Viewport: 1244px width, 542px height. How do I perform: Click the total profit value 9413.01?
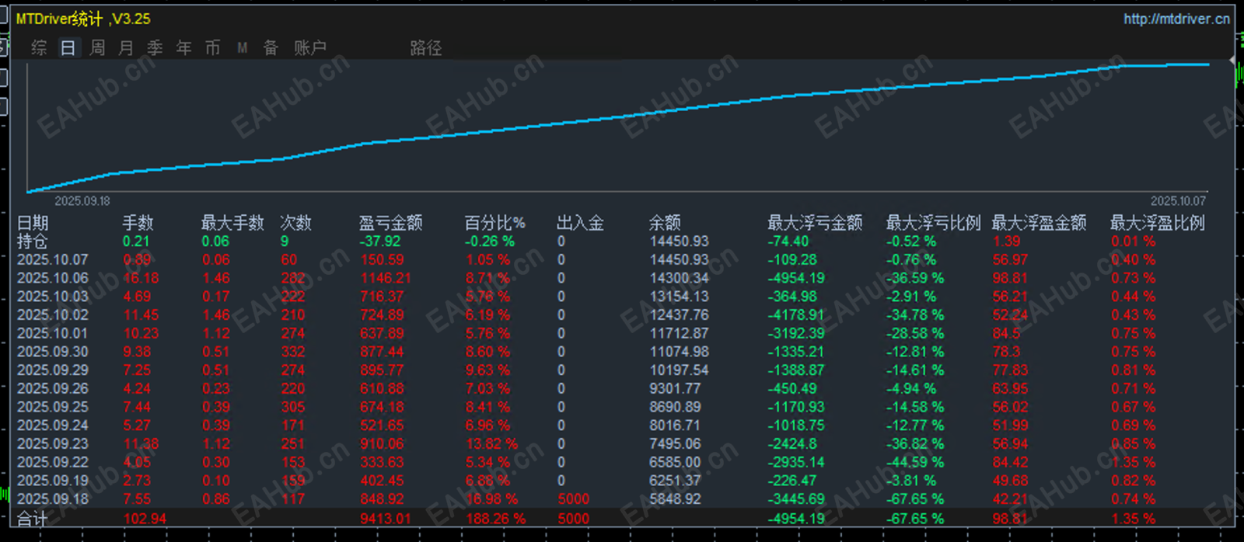pyautogui.click(x=386, y=519)
